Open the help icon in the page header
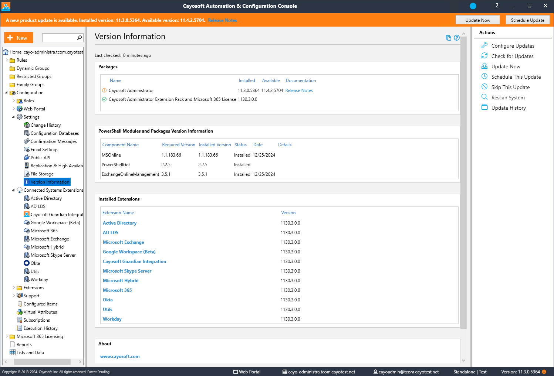This screenshot has width=554, height=376. [x=457, y=38]
